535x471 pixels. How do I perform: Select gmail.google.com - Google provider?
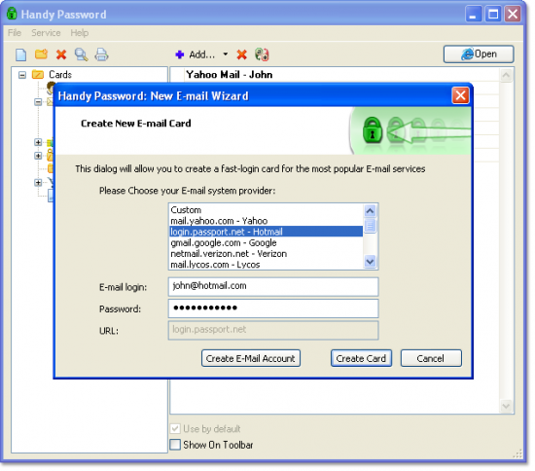pyautogui.click(x=267, y=242)
